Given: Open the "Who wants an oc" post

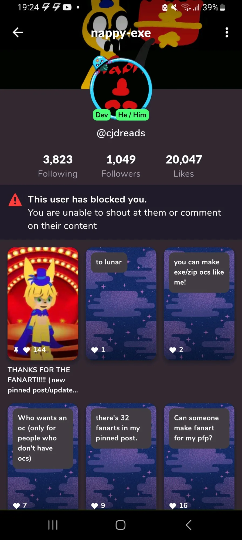Looking at the screenshot, I should [43, 457].
